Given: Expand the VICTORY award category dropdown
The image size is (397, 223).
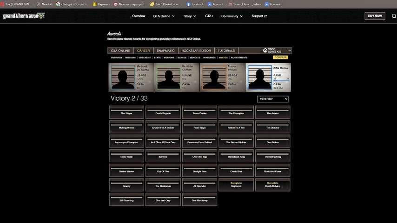Looking at the screenshot, I should click(272, 99).
